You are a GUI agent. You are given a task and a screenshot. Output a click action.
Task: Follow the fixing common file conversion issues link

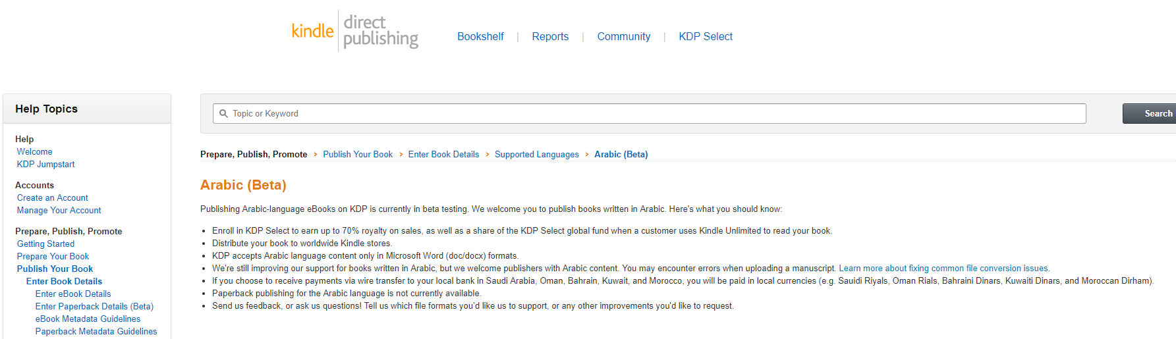[x=943, y=268]
